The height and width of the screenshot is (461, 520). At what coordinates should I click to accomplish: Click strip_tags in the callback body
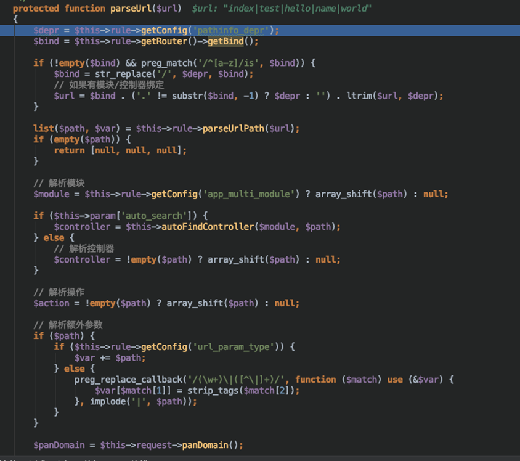213,390
